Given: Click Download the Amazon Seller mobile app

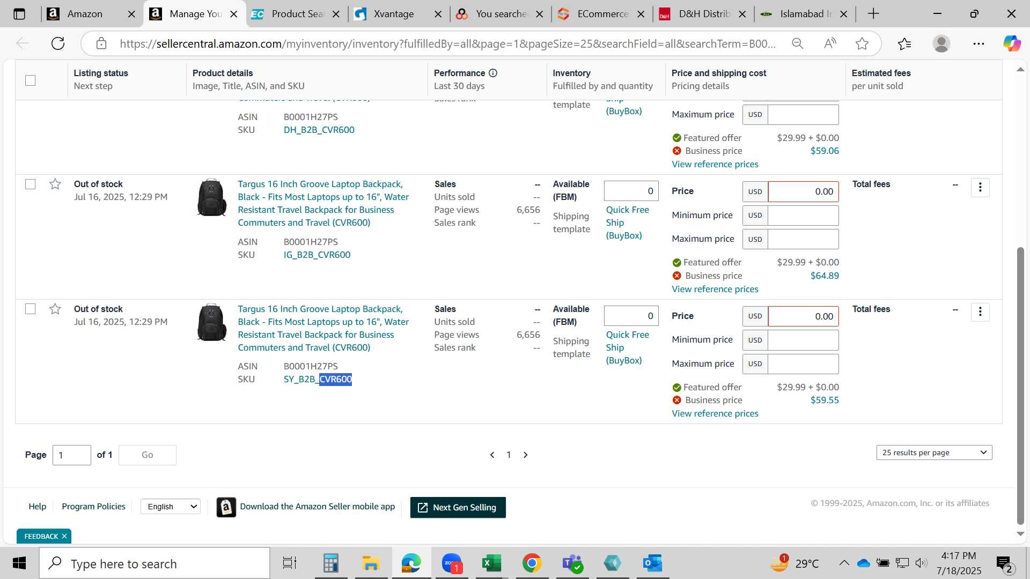Looking at the screenshot, I should coord(317,507).
